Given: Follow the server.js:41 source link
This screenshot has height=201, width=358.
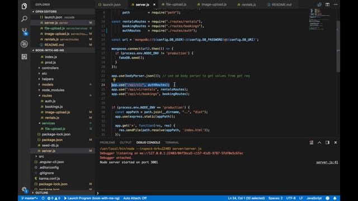Looking at the screenshot, I should (327, 162).
